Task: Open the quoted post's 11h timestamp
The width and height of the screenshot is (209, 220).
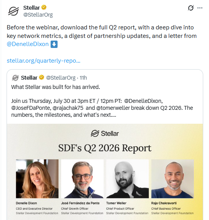Action: coord(83,78)
